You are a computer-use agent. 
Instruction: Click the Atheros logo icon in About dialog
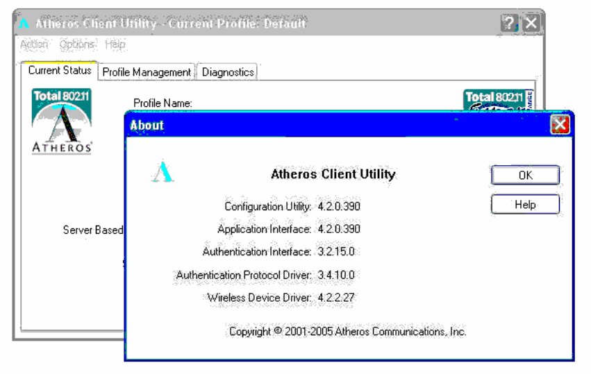coord(163,172)
